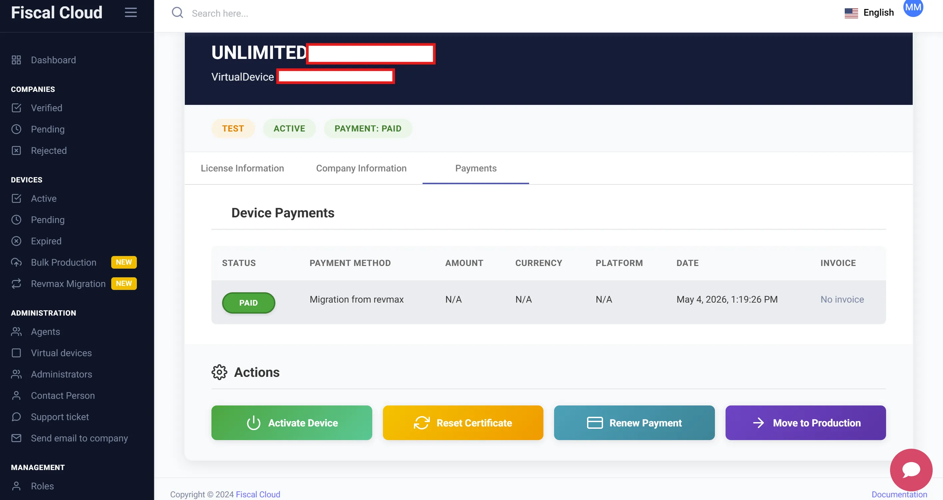Click the Pending companies clock icon
The width and height of the screenshot is (943, 500).
click(x=16, y=129)
